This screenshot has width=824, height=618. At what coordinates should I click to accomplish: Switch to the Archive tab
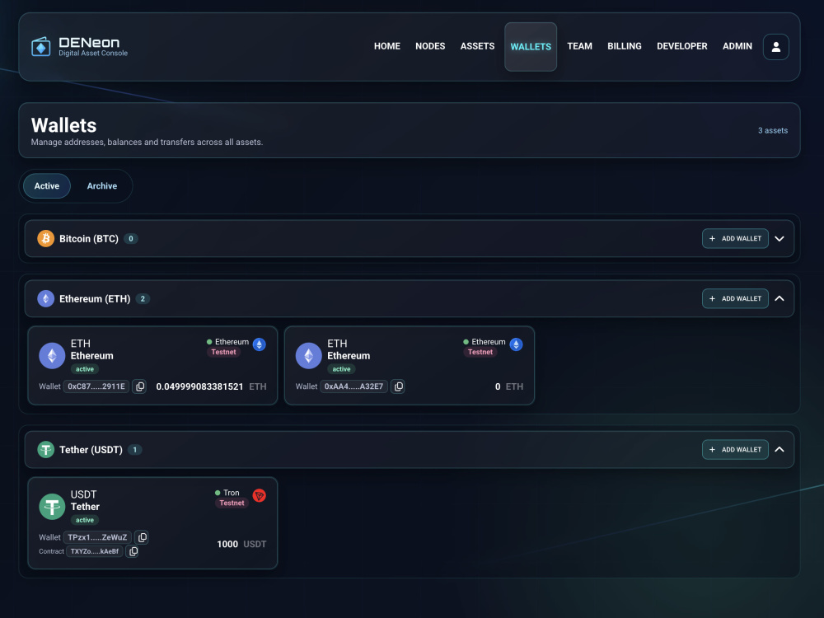pyautogui.click(x=102, y=186)
